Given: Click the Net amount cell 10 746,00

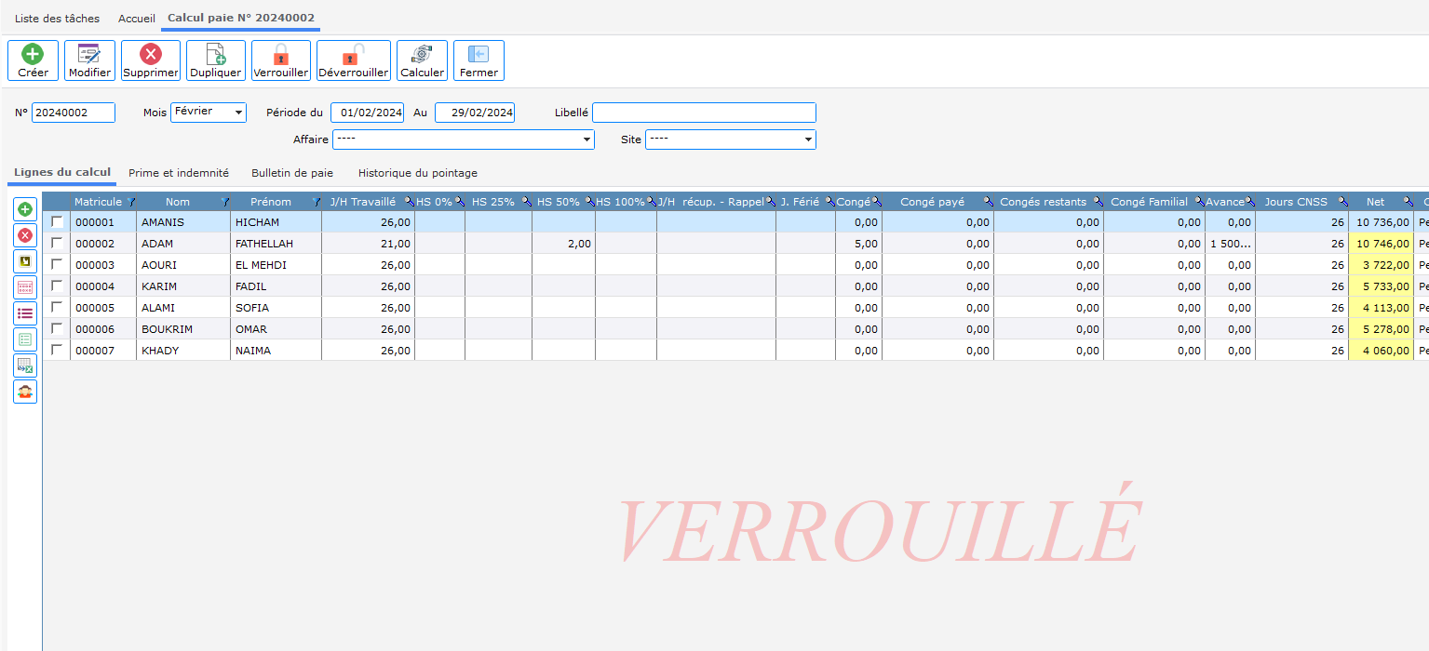Looking at the screenshot, I should click(1382, 244).
